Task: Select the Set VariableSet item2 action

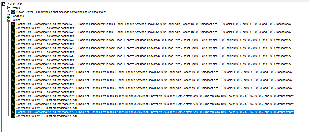Action: tap(46, 36)
